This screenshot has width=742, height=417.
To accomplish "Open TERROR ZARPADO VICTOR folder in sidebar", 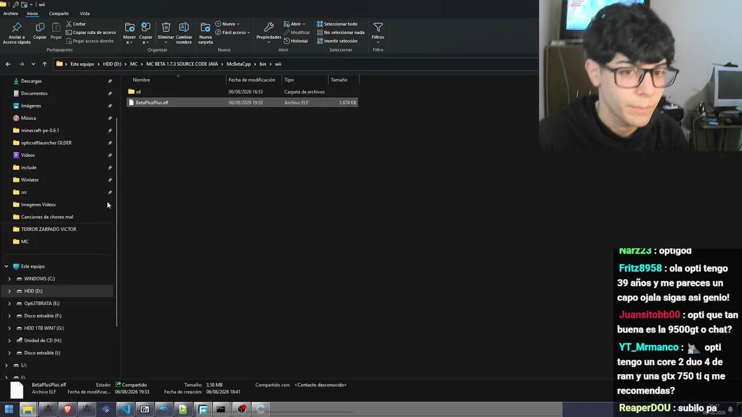I will (x=49, y=229).
